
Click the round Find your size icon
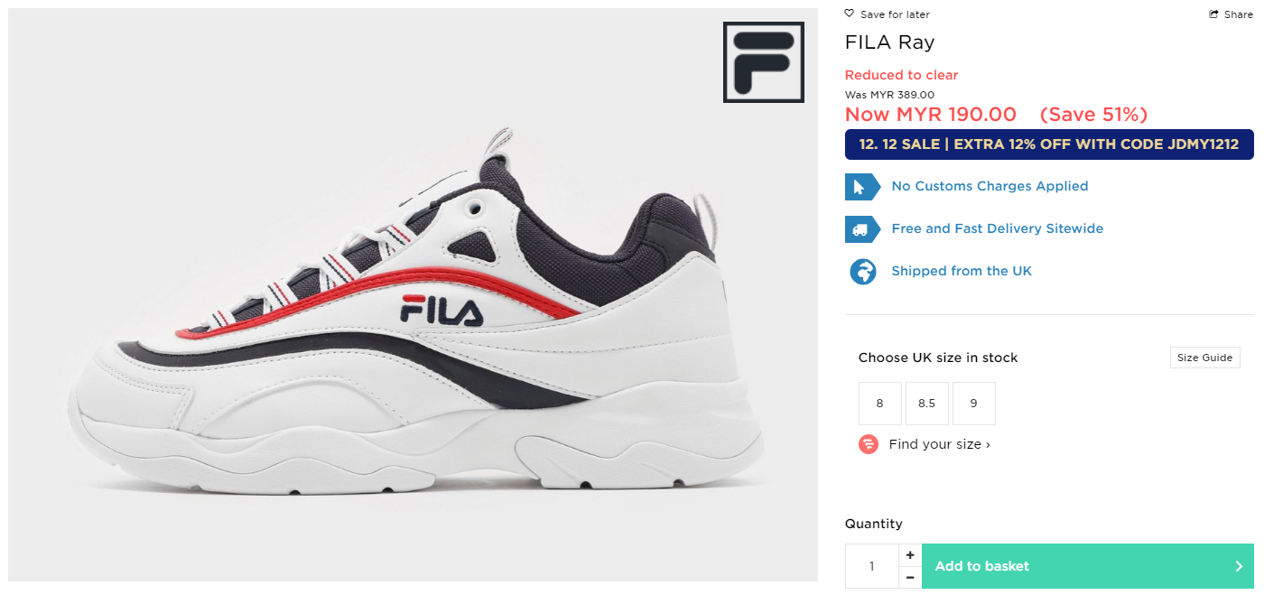tap(869, 444)
